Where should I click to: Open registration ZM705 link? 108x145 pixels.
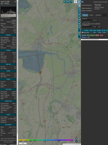[x=14, y=20]
